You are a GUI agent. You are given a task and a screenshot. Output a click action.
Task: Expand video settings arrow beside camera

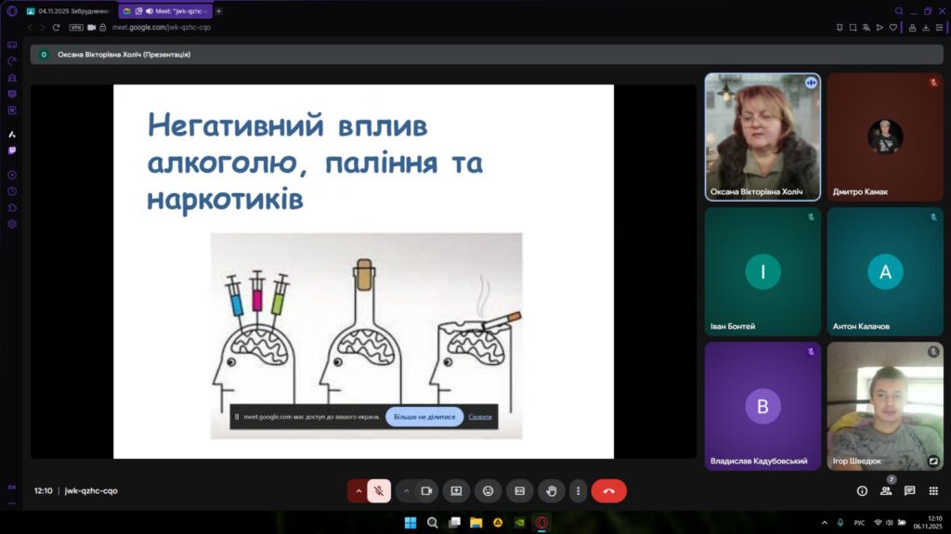click(406, 490)
